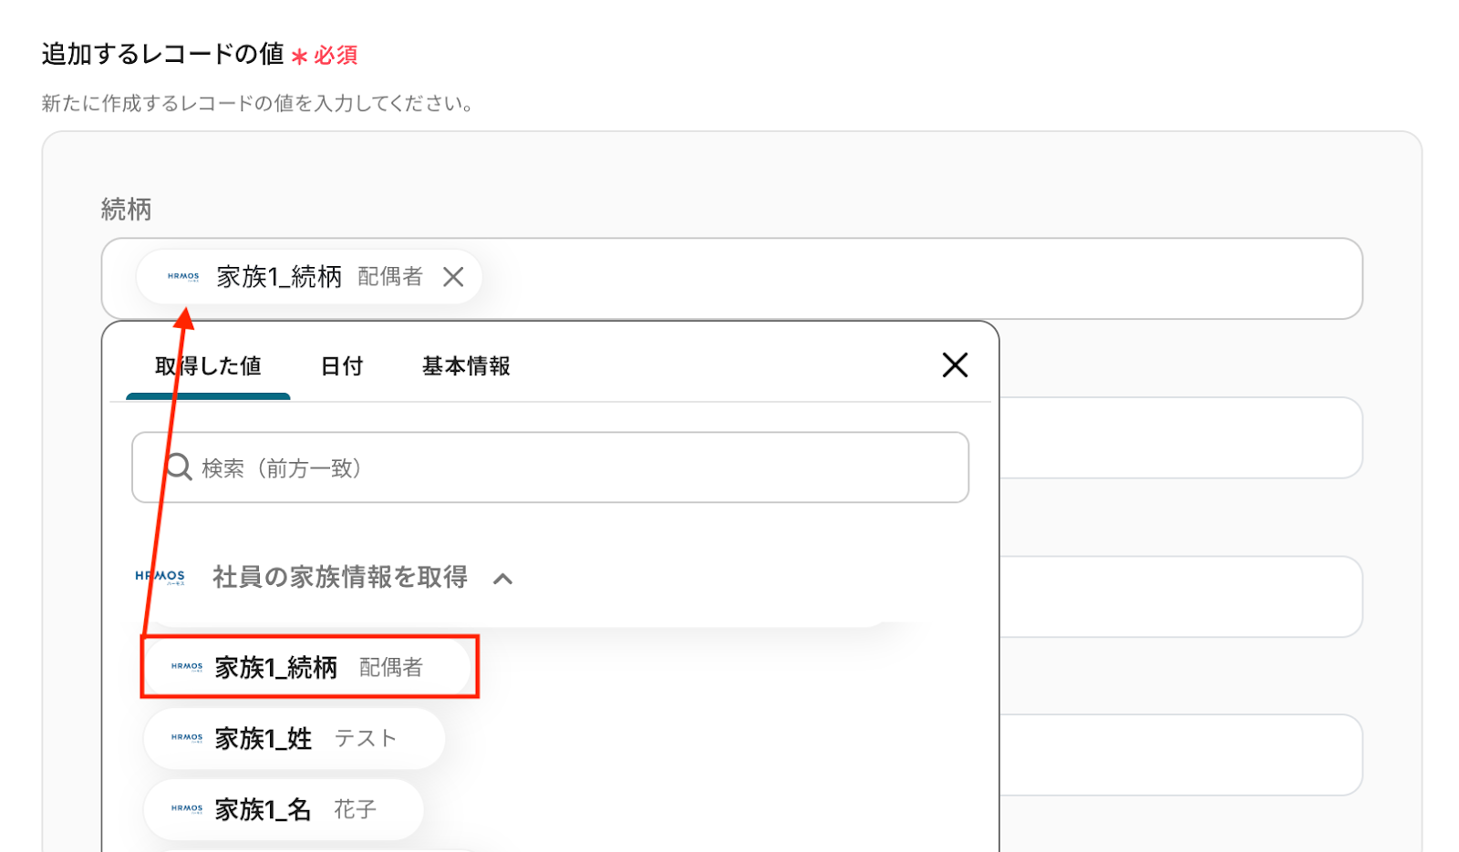Viewport: 1459px width, 852px height.
Task: Select the 家族1_名 花子 value
Action: 284,809
